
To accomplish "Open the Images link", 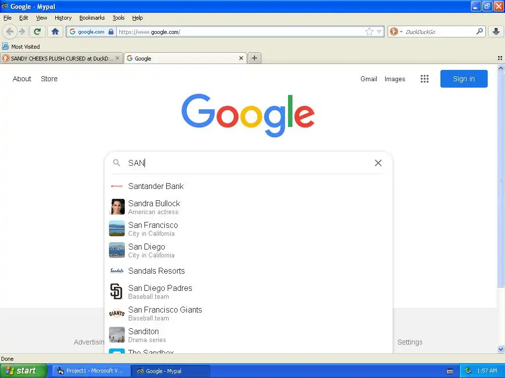I will 395,79.
